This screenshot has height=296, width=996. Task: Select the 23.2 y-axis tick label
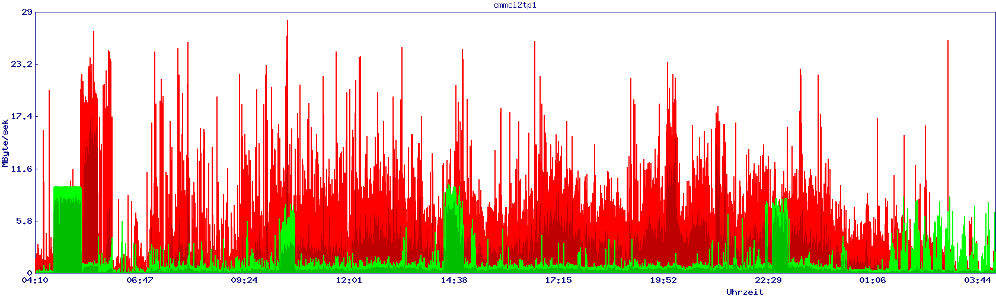click(23, 64)
